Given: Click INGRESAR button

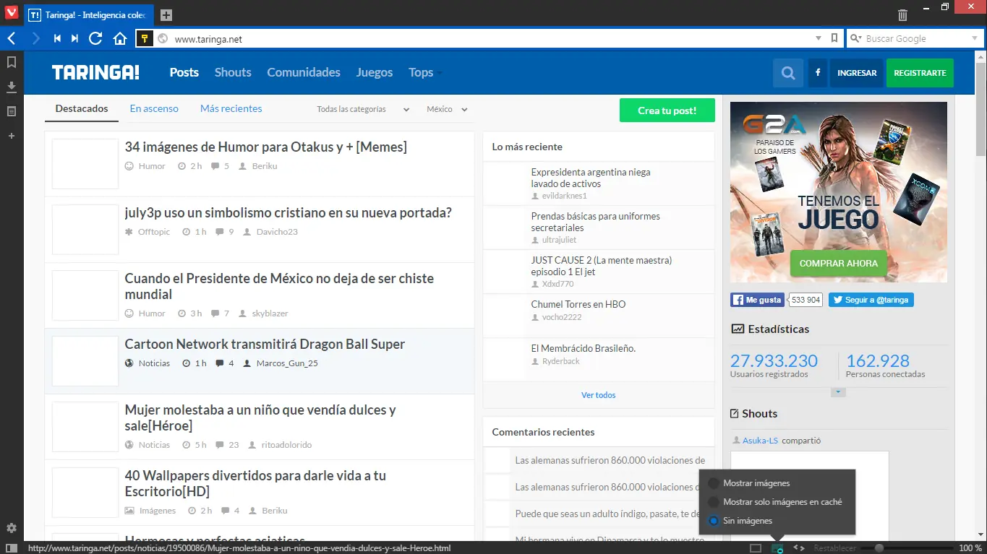Looking at the screenshot, I should click(x=857, y=73).
